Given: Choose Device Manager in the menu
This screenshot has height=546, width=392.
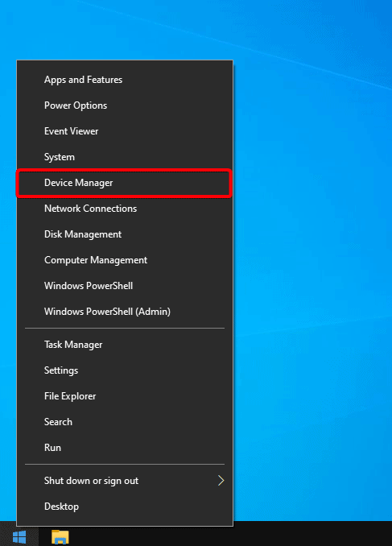Looking at the screenshot, I should (125, 183).
